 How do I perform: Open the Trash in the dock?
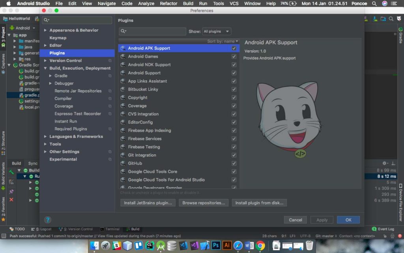(309, 245)
